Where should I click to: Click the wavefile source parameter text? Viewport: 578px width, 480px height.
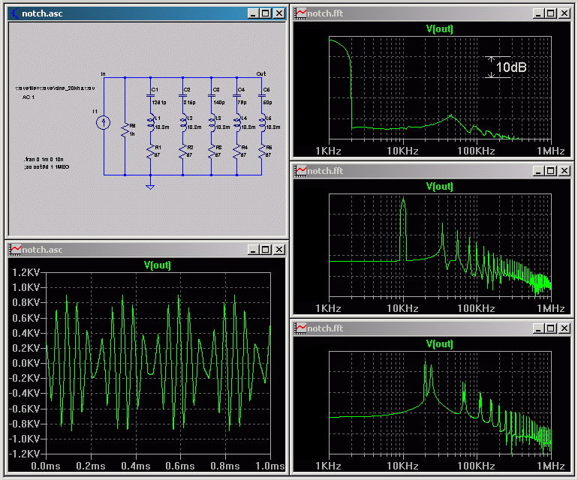tap(56, 88)
